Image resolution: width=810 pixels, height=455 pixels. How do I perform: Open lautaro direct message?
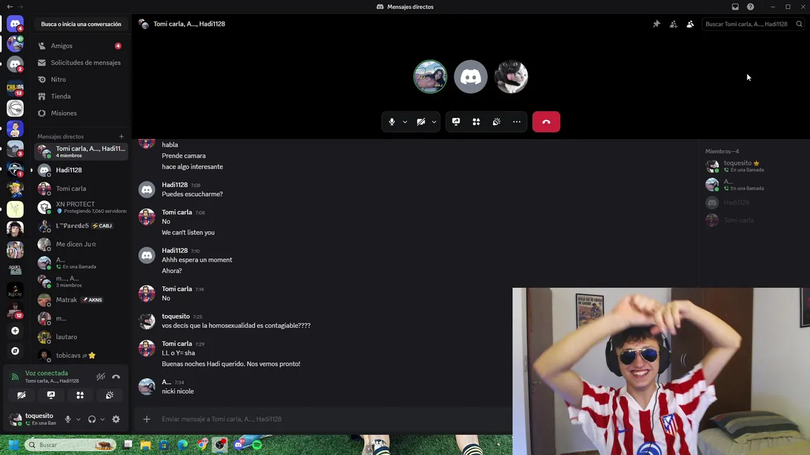81,337
